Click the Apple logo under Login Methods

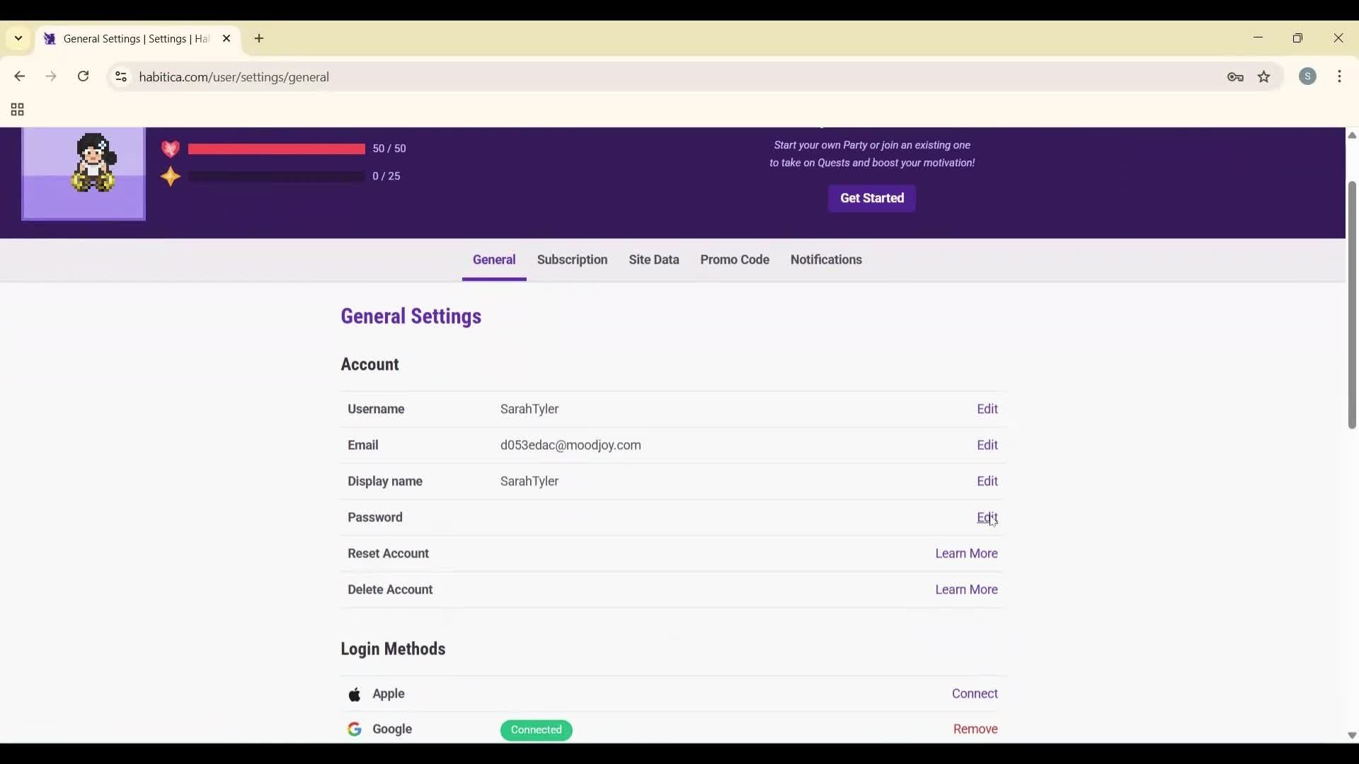point(355,694)
